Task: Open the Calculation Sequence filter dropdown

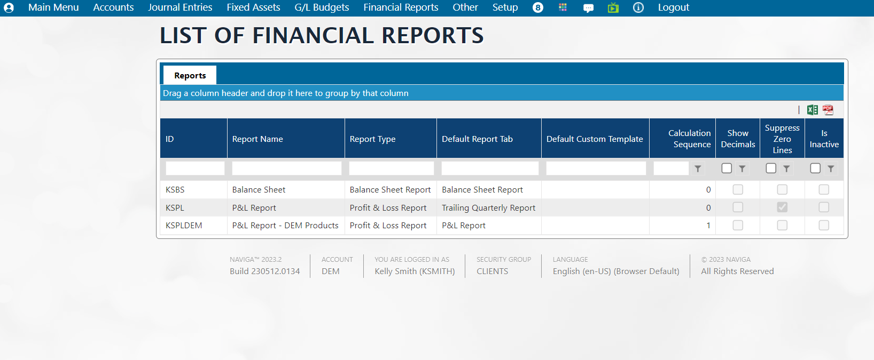Action: [x=698, y=169]
